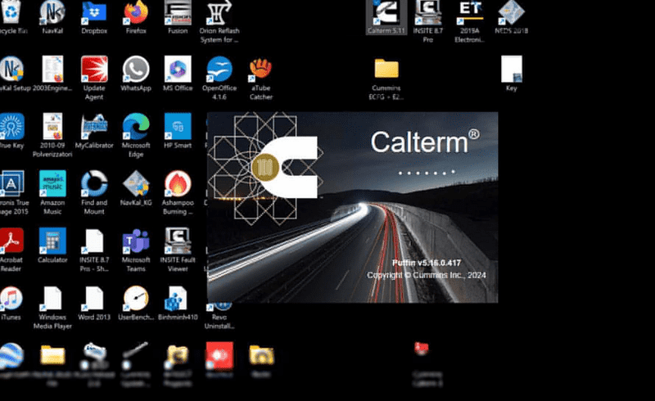
Task: Click the Puffin v5.16.0.417 version text
Action: (427, 263)
